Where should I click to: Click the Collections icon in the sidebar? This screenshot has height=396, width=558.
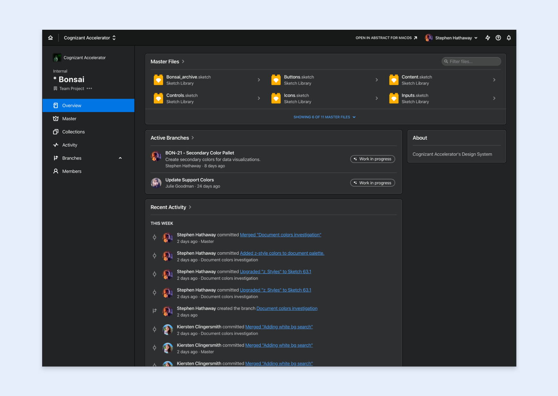coord(56,132)
